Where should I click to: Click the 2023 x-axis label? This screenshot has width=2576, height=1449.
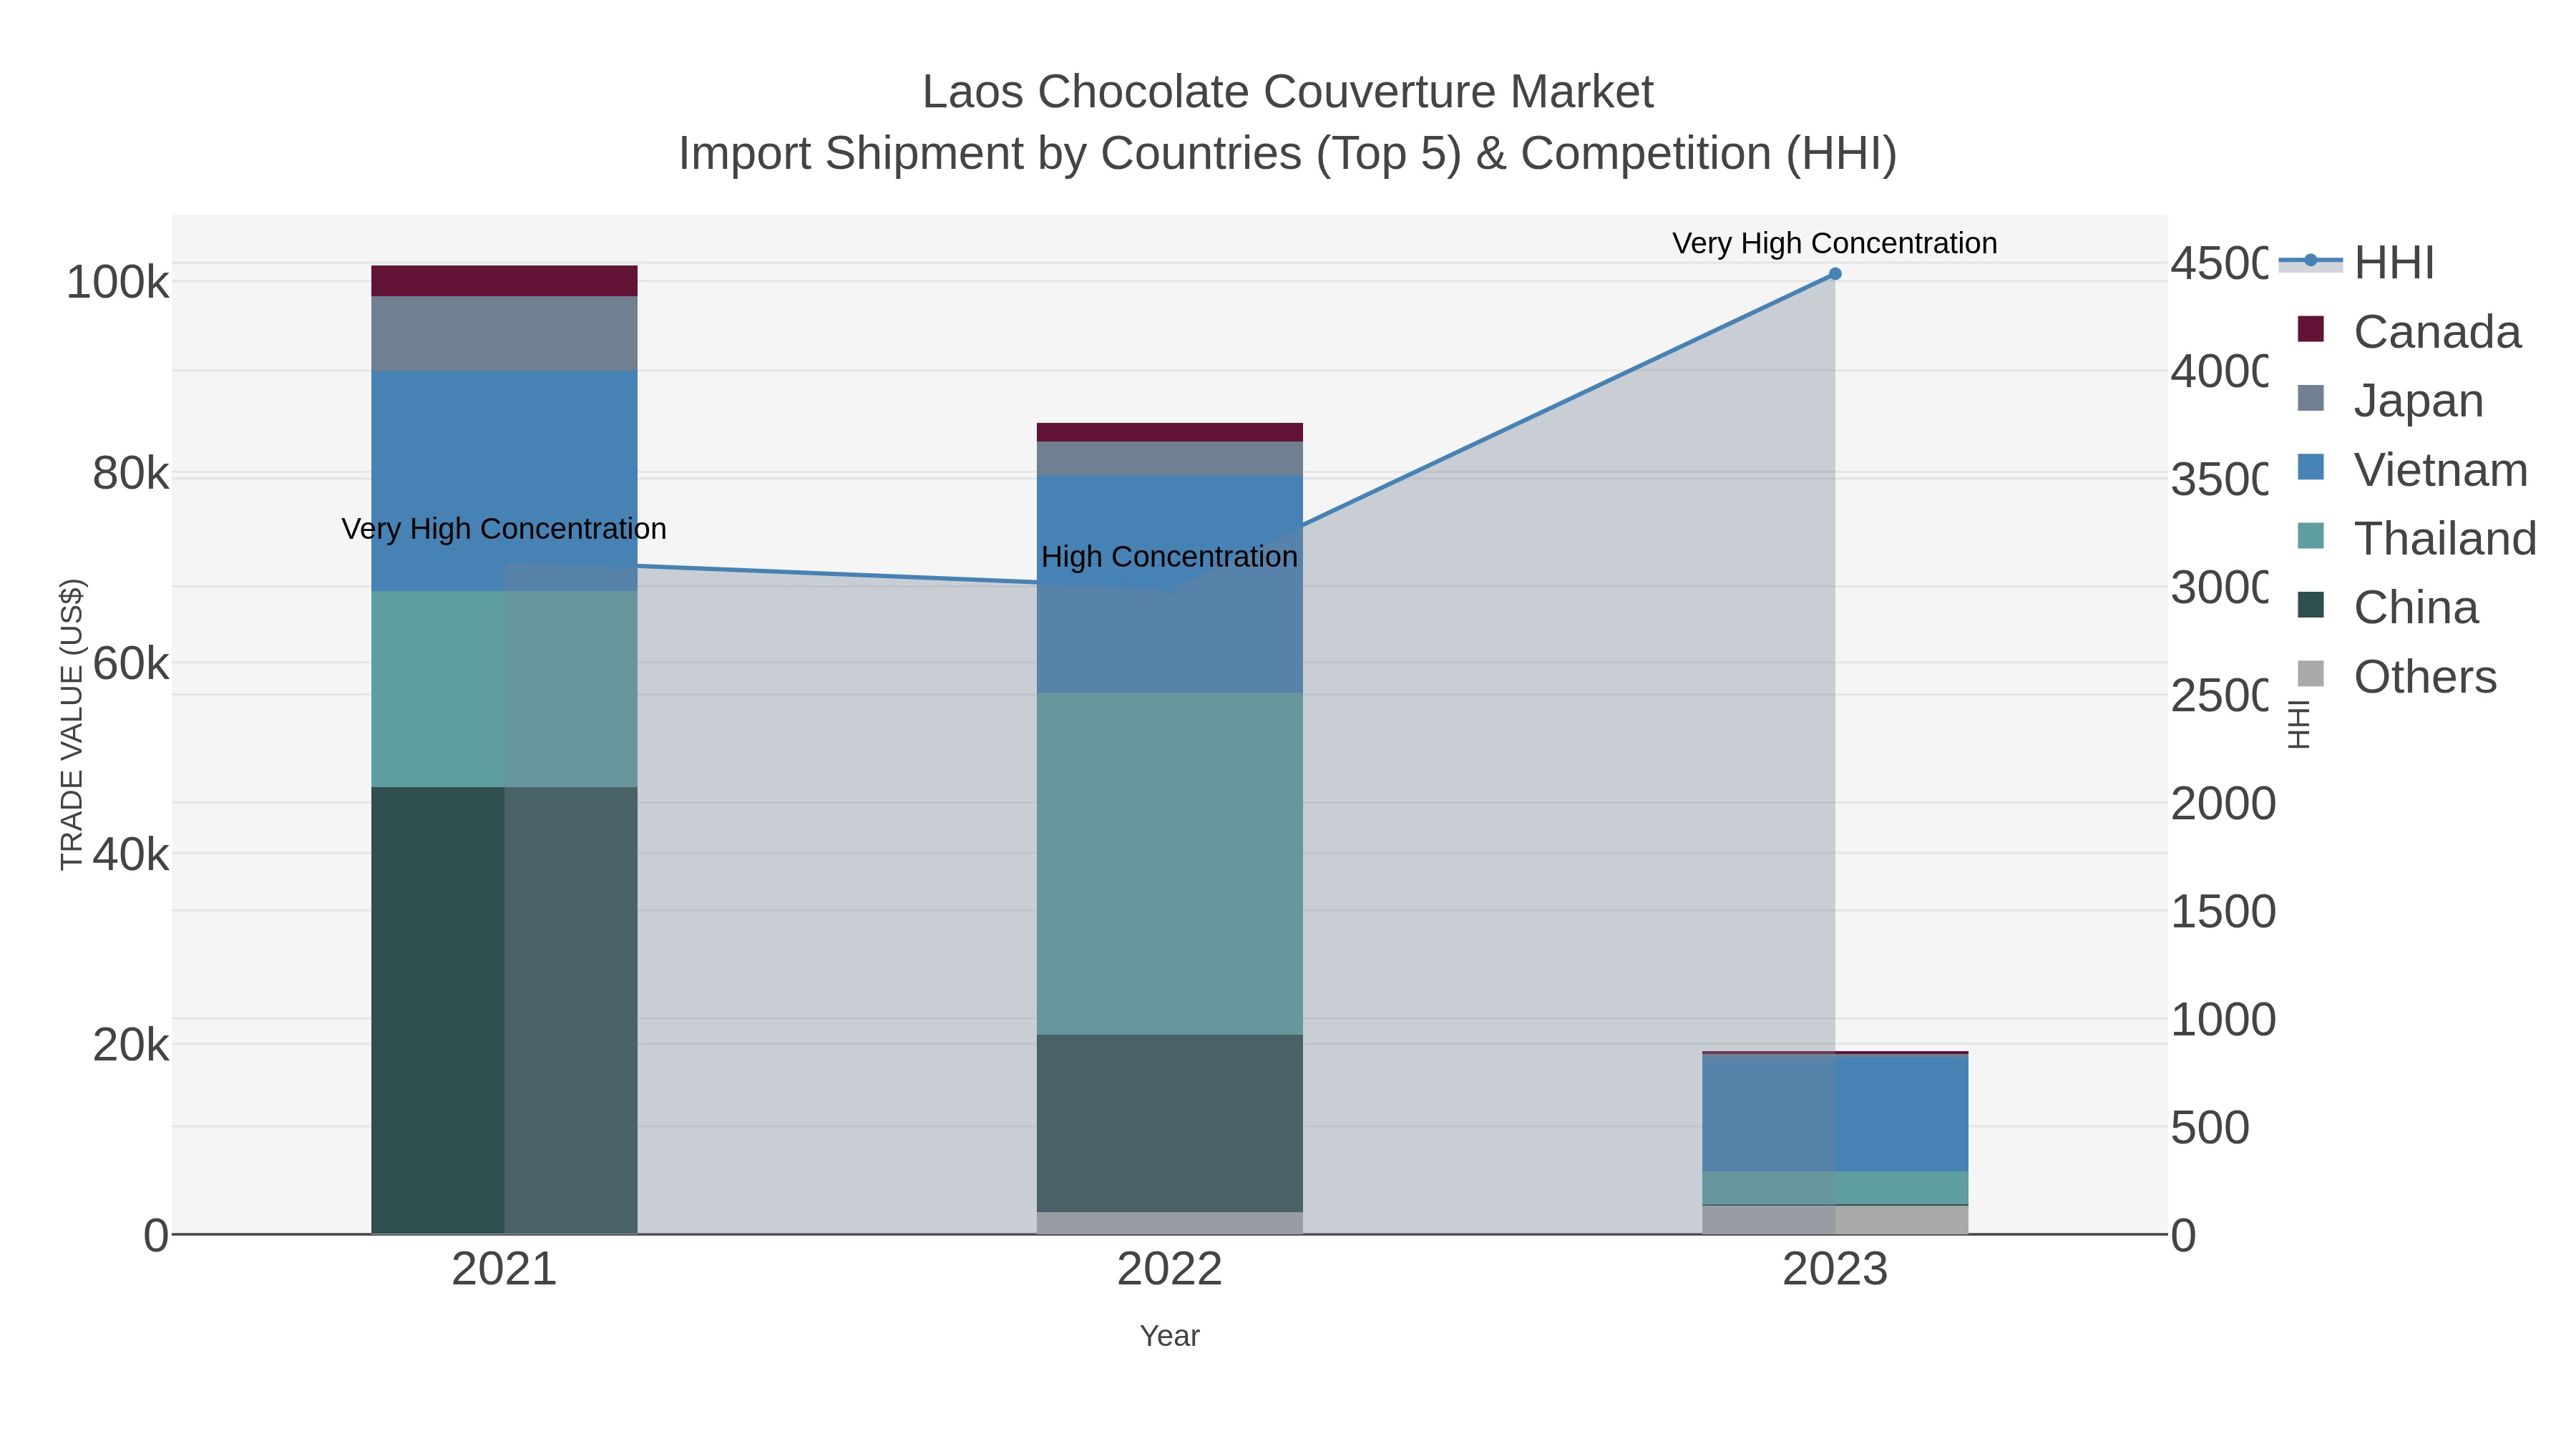pyautogui.click(x=1835, y=1270)
